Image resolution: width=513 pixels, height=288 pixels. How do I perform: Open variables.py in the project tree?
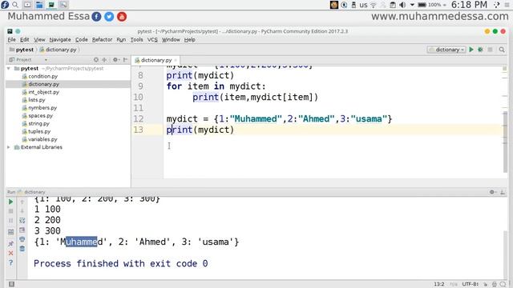[x=42, y=139]
